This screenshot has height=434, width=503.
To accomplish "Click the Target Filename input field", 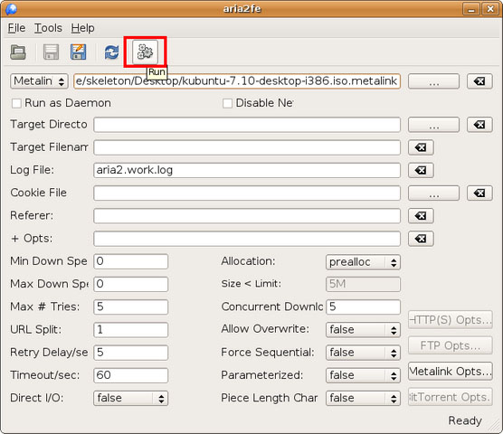I will tap(247, 147).
